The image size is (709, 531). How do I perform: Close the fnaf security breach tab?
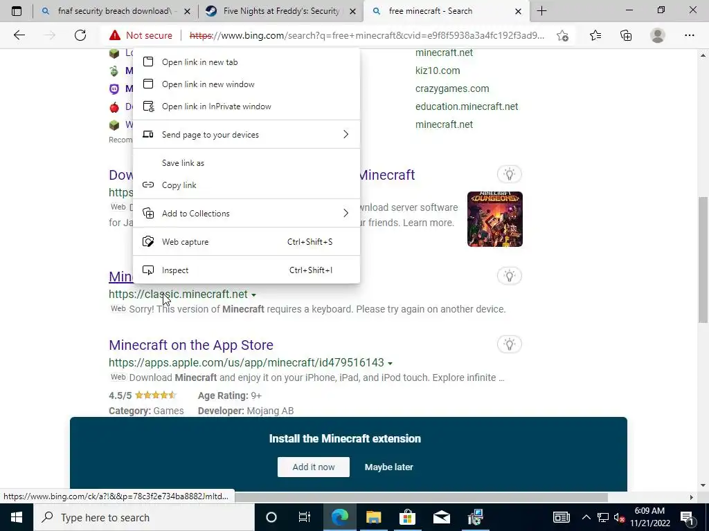pyautogui.click(x=187, y=11)
